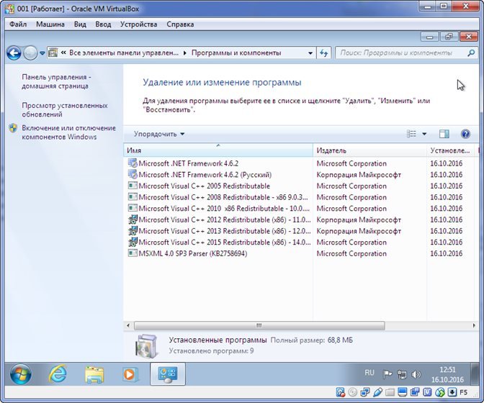Click VirtualBox display status icon
Image resolution: width=484 pixels, height=403 pixels.
(x=403, y=392)
